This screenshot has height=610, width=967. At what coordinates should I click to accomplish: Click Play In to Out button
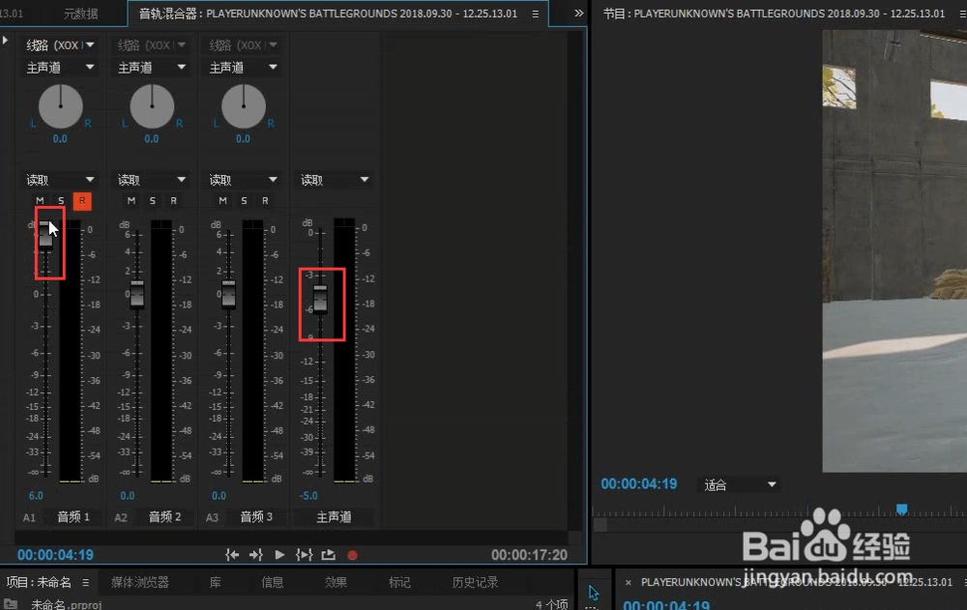tap(304, 555)
